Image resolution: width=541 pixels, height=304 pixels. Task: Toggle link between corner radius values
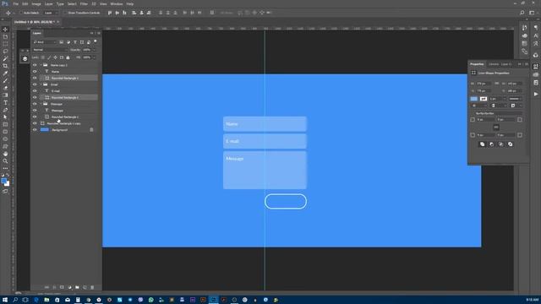[x=496, y=128]
